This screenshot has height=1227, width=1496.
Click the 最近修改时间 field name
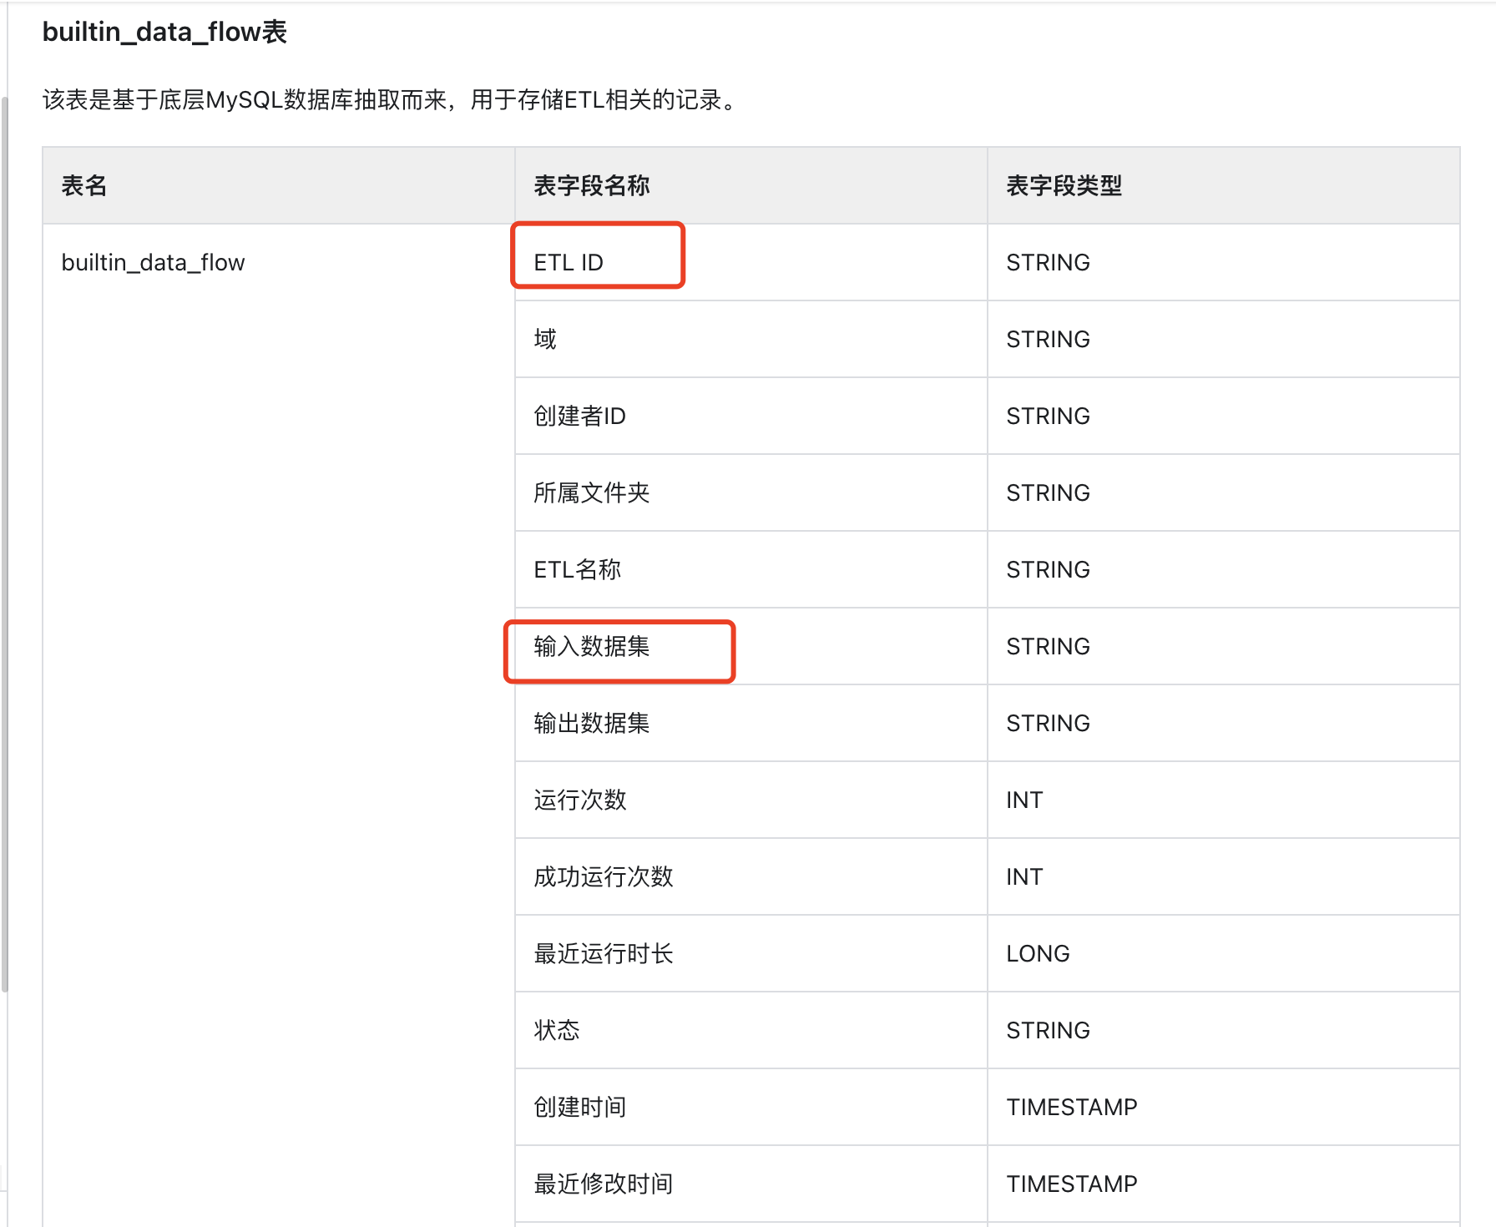[602, 1183]
